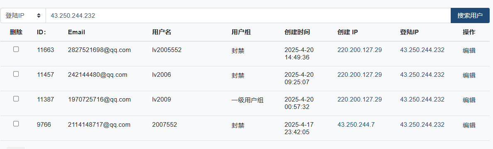Viewport: 493px width, 149px height.
Task: Click login IP link for user 11457
Action: [422, 74]
